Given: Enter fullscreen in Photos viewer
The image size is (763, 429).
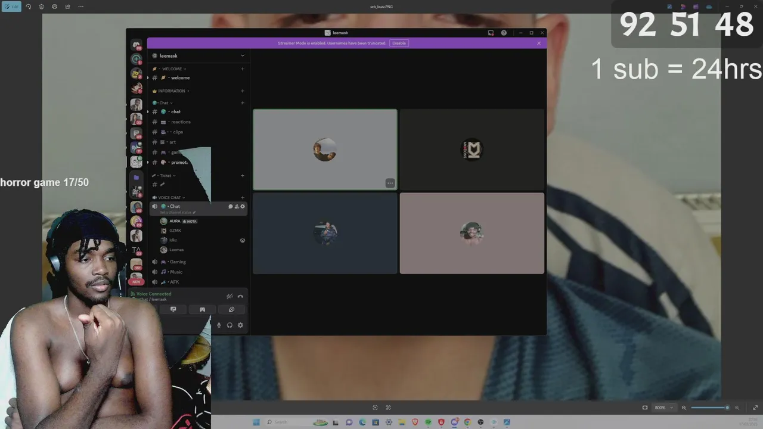Looking at the screenshot, I should tap(755, 408).
